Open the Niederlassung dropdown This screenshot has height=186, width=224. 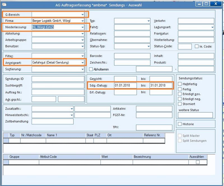tap(83, 27)
